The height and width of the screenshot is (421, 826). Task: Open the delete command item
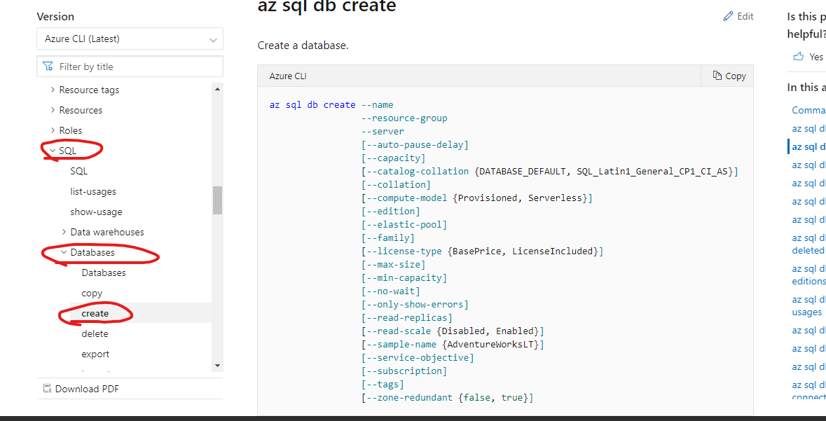point(95,333)
